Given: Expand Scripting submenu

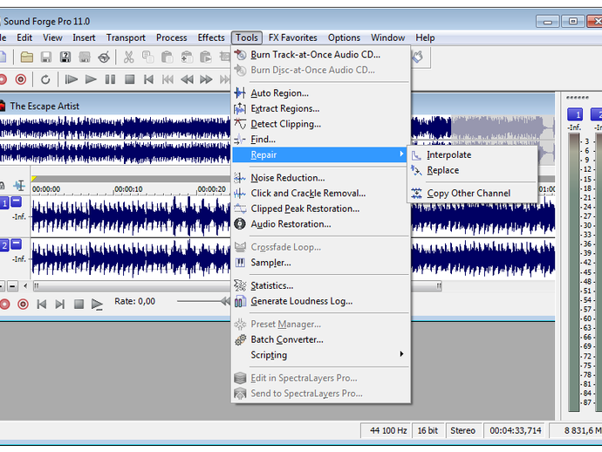Looking at the screenshot, I should pyautogui.click(x=321, y=355).
